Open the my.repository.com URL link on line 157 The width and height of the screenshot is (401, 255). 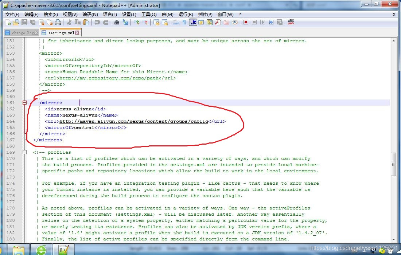click(x=109, y=78)
